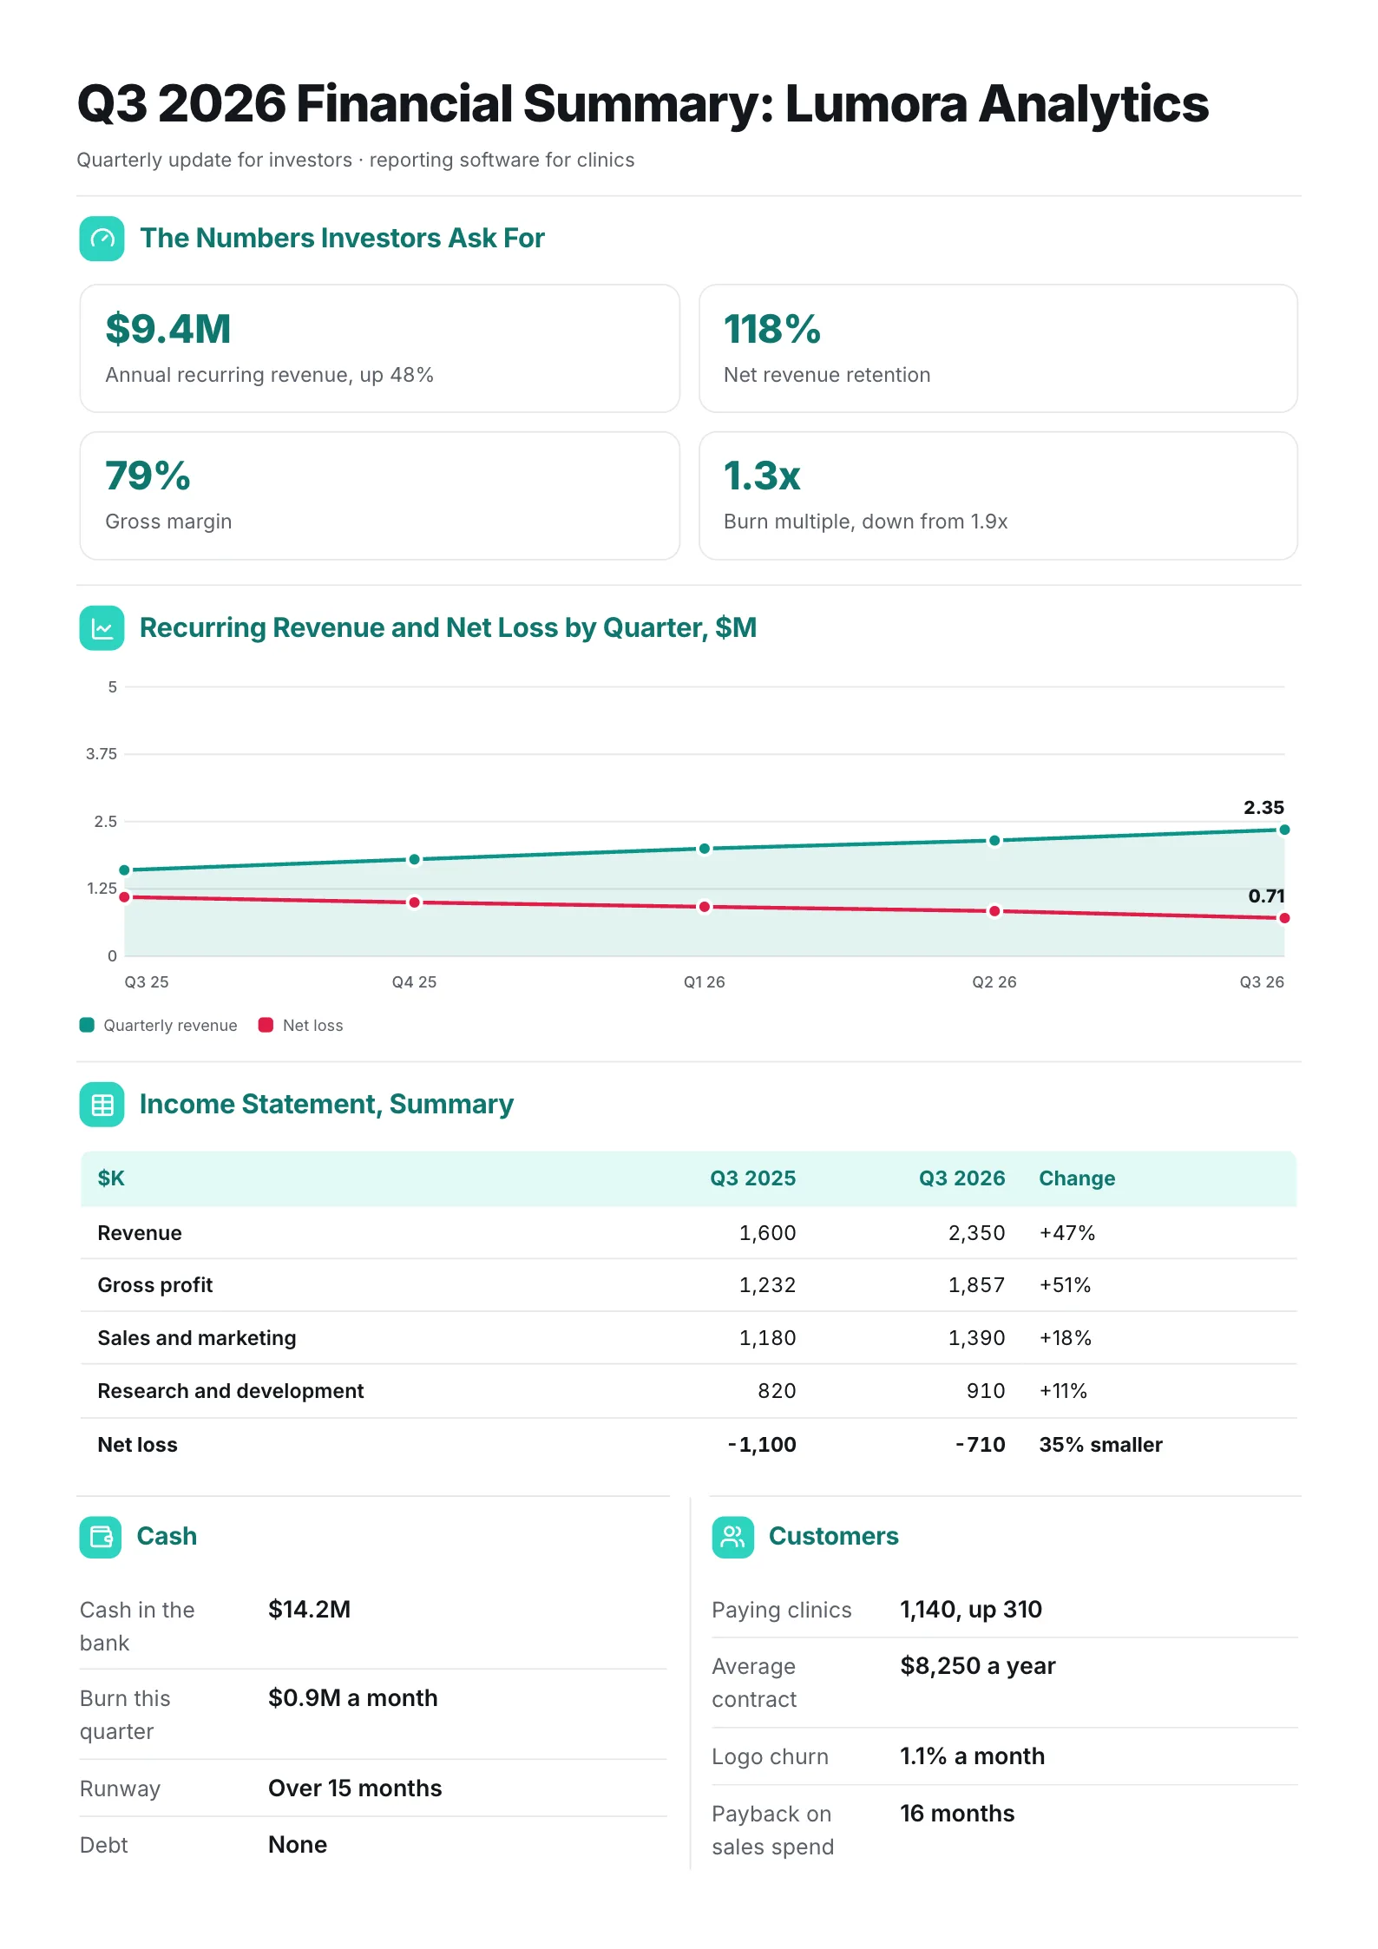Click the Q3 25 axis label

[x=147, y=982]
